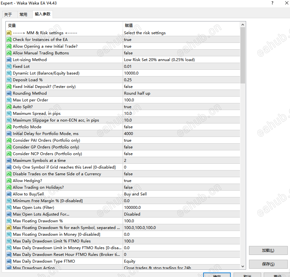Click the icon beside Rounding Method

point(9,93)
